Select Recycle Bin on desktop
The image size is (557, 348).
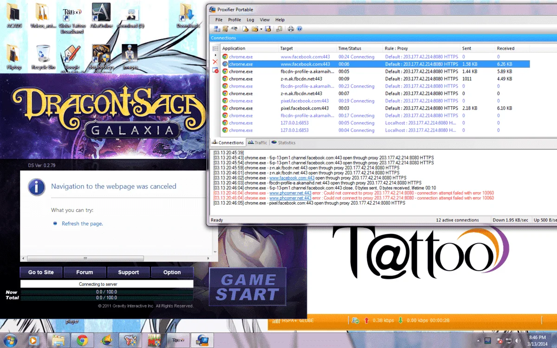(43, 57)
